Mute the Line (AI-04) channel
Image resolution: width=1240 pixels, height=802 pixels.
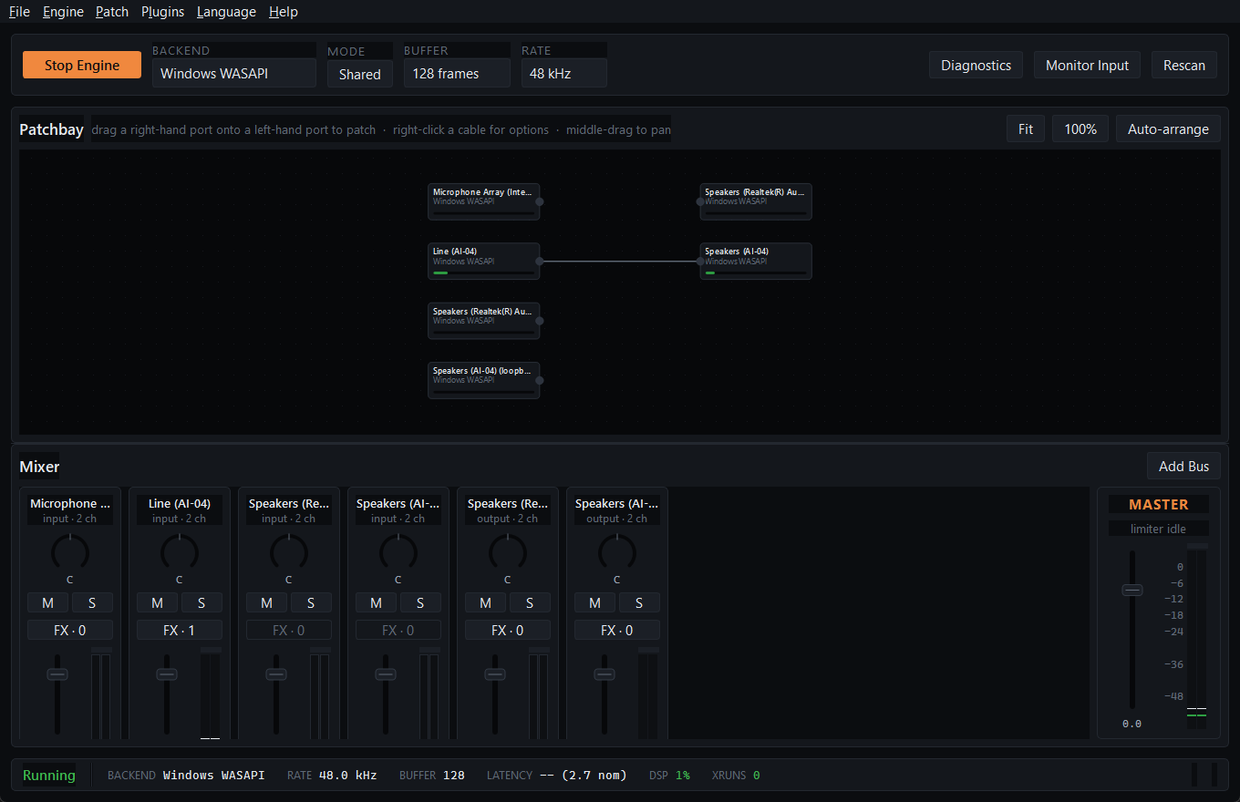point(158,602)
